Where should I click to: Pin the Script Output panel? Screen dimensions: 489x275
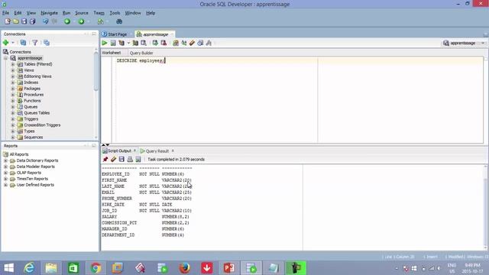[x=105, y=160]
